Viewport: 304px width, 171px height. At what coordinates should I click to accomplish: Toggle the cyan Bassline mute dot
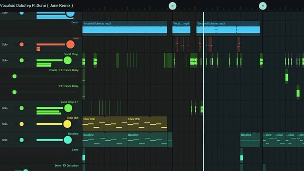click(22, 140)
